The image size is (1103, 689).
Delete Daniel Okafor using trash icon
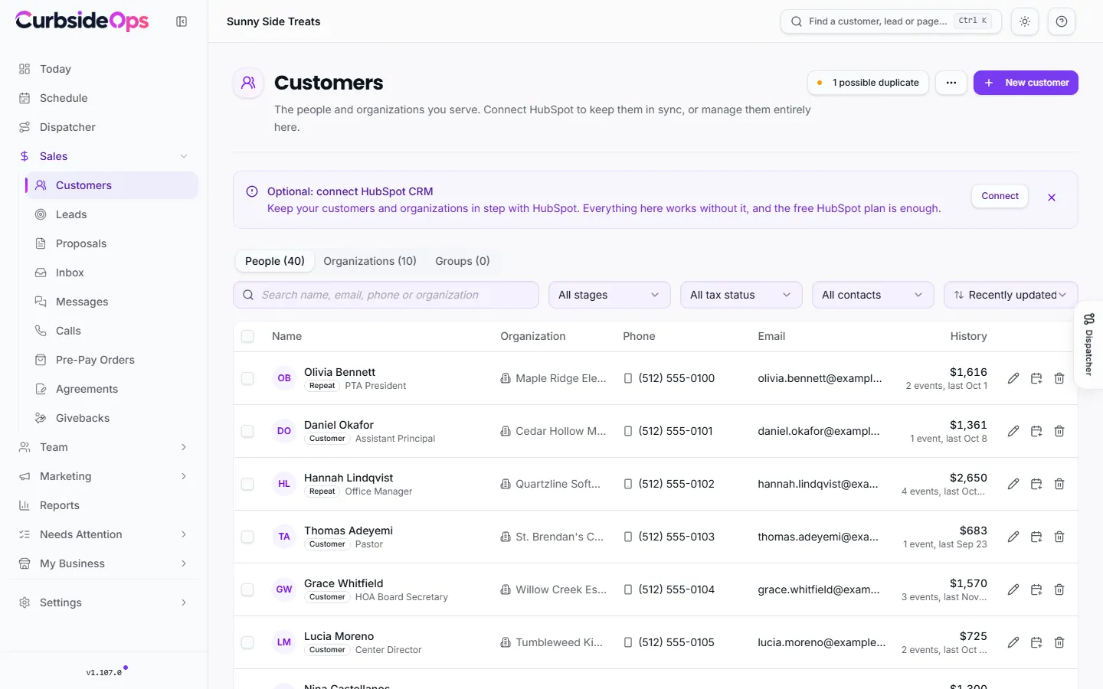coord(1059,431)
